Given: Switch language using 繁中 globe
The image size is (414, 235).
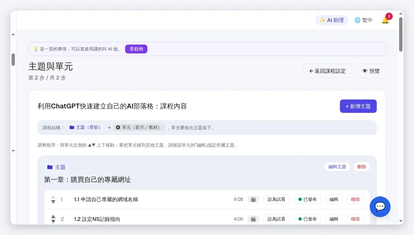Looking at the screenshot, I should [363, 20].
